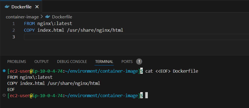The width and height of the screenshot is (249, 108).
Task: Click line number 1 in gutter
Action: pos(13,24)
